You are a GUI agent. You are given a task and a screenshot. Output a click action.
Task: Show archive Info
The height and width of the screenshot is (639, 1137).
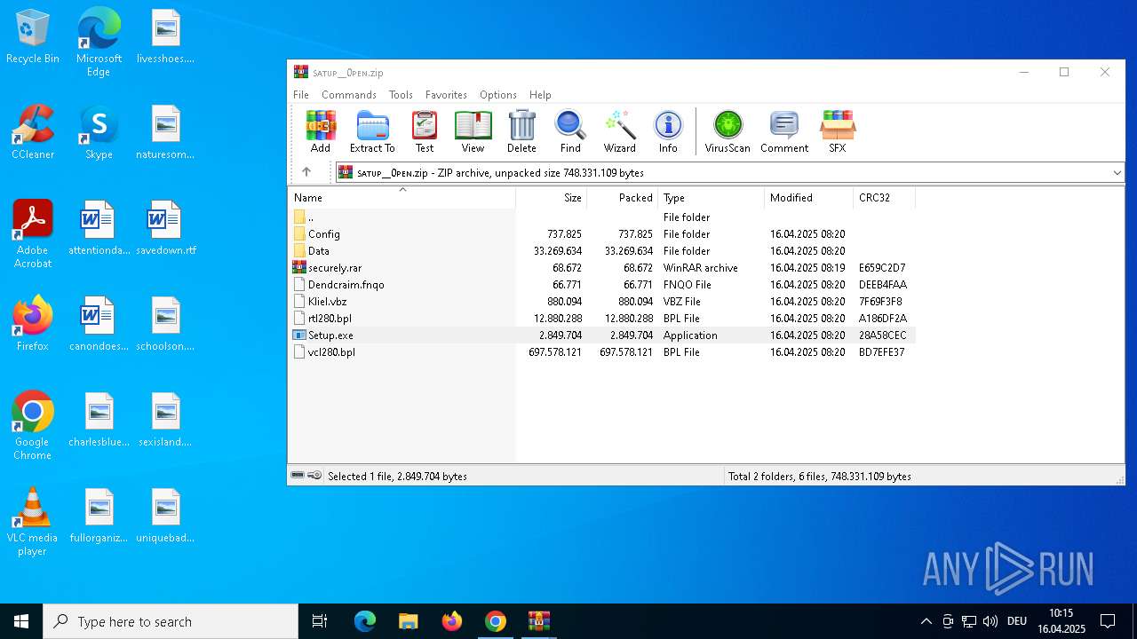[668, 131]
